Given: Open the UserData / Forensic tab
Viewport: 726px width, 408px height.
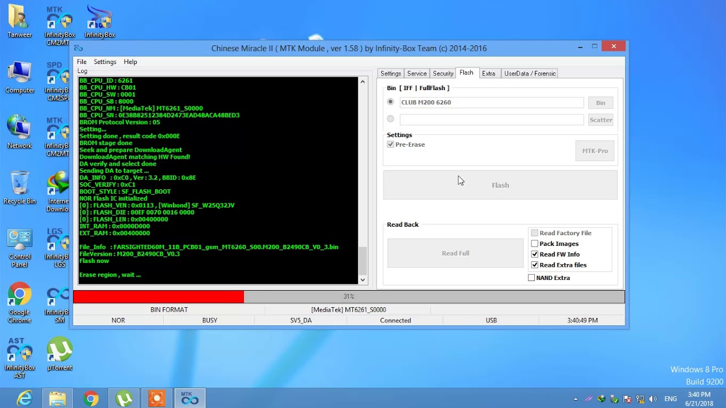Looking at the screenshot, I should coord(530,74).
